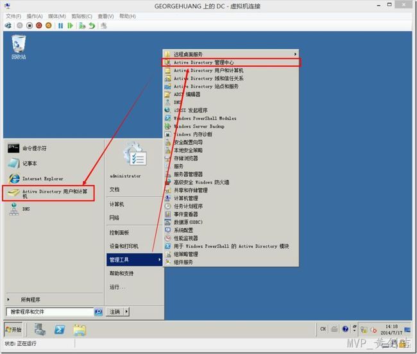The image size is (417, 354).
Task: Launch 记事本 from Start menu
Action: [54, 164]
